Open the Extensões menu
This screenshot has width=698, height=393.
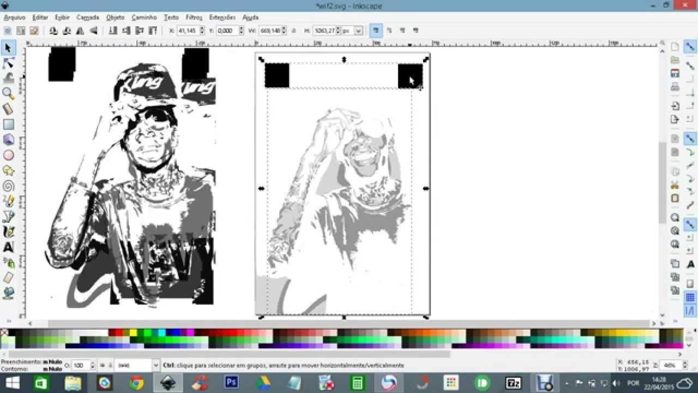(x=222, y=17)
